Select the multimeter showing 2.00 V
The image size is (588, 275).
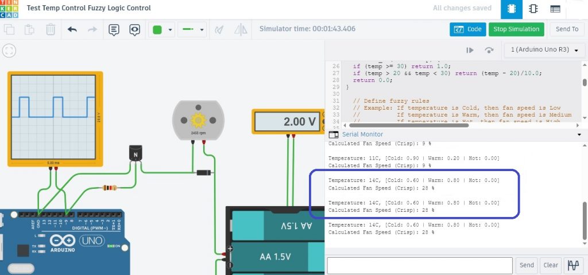[x=288, y=121]
